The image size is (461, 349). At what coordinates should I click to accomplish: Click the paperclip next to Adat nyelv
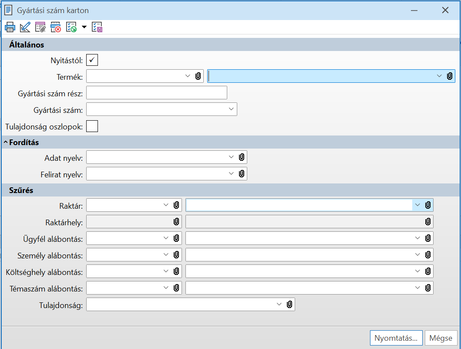(x=242, y=157)
